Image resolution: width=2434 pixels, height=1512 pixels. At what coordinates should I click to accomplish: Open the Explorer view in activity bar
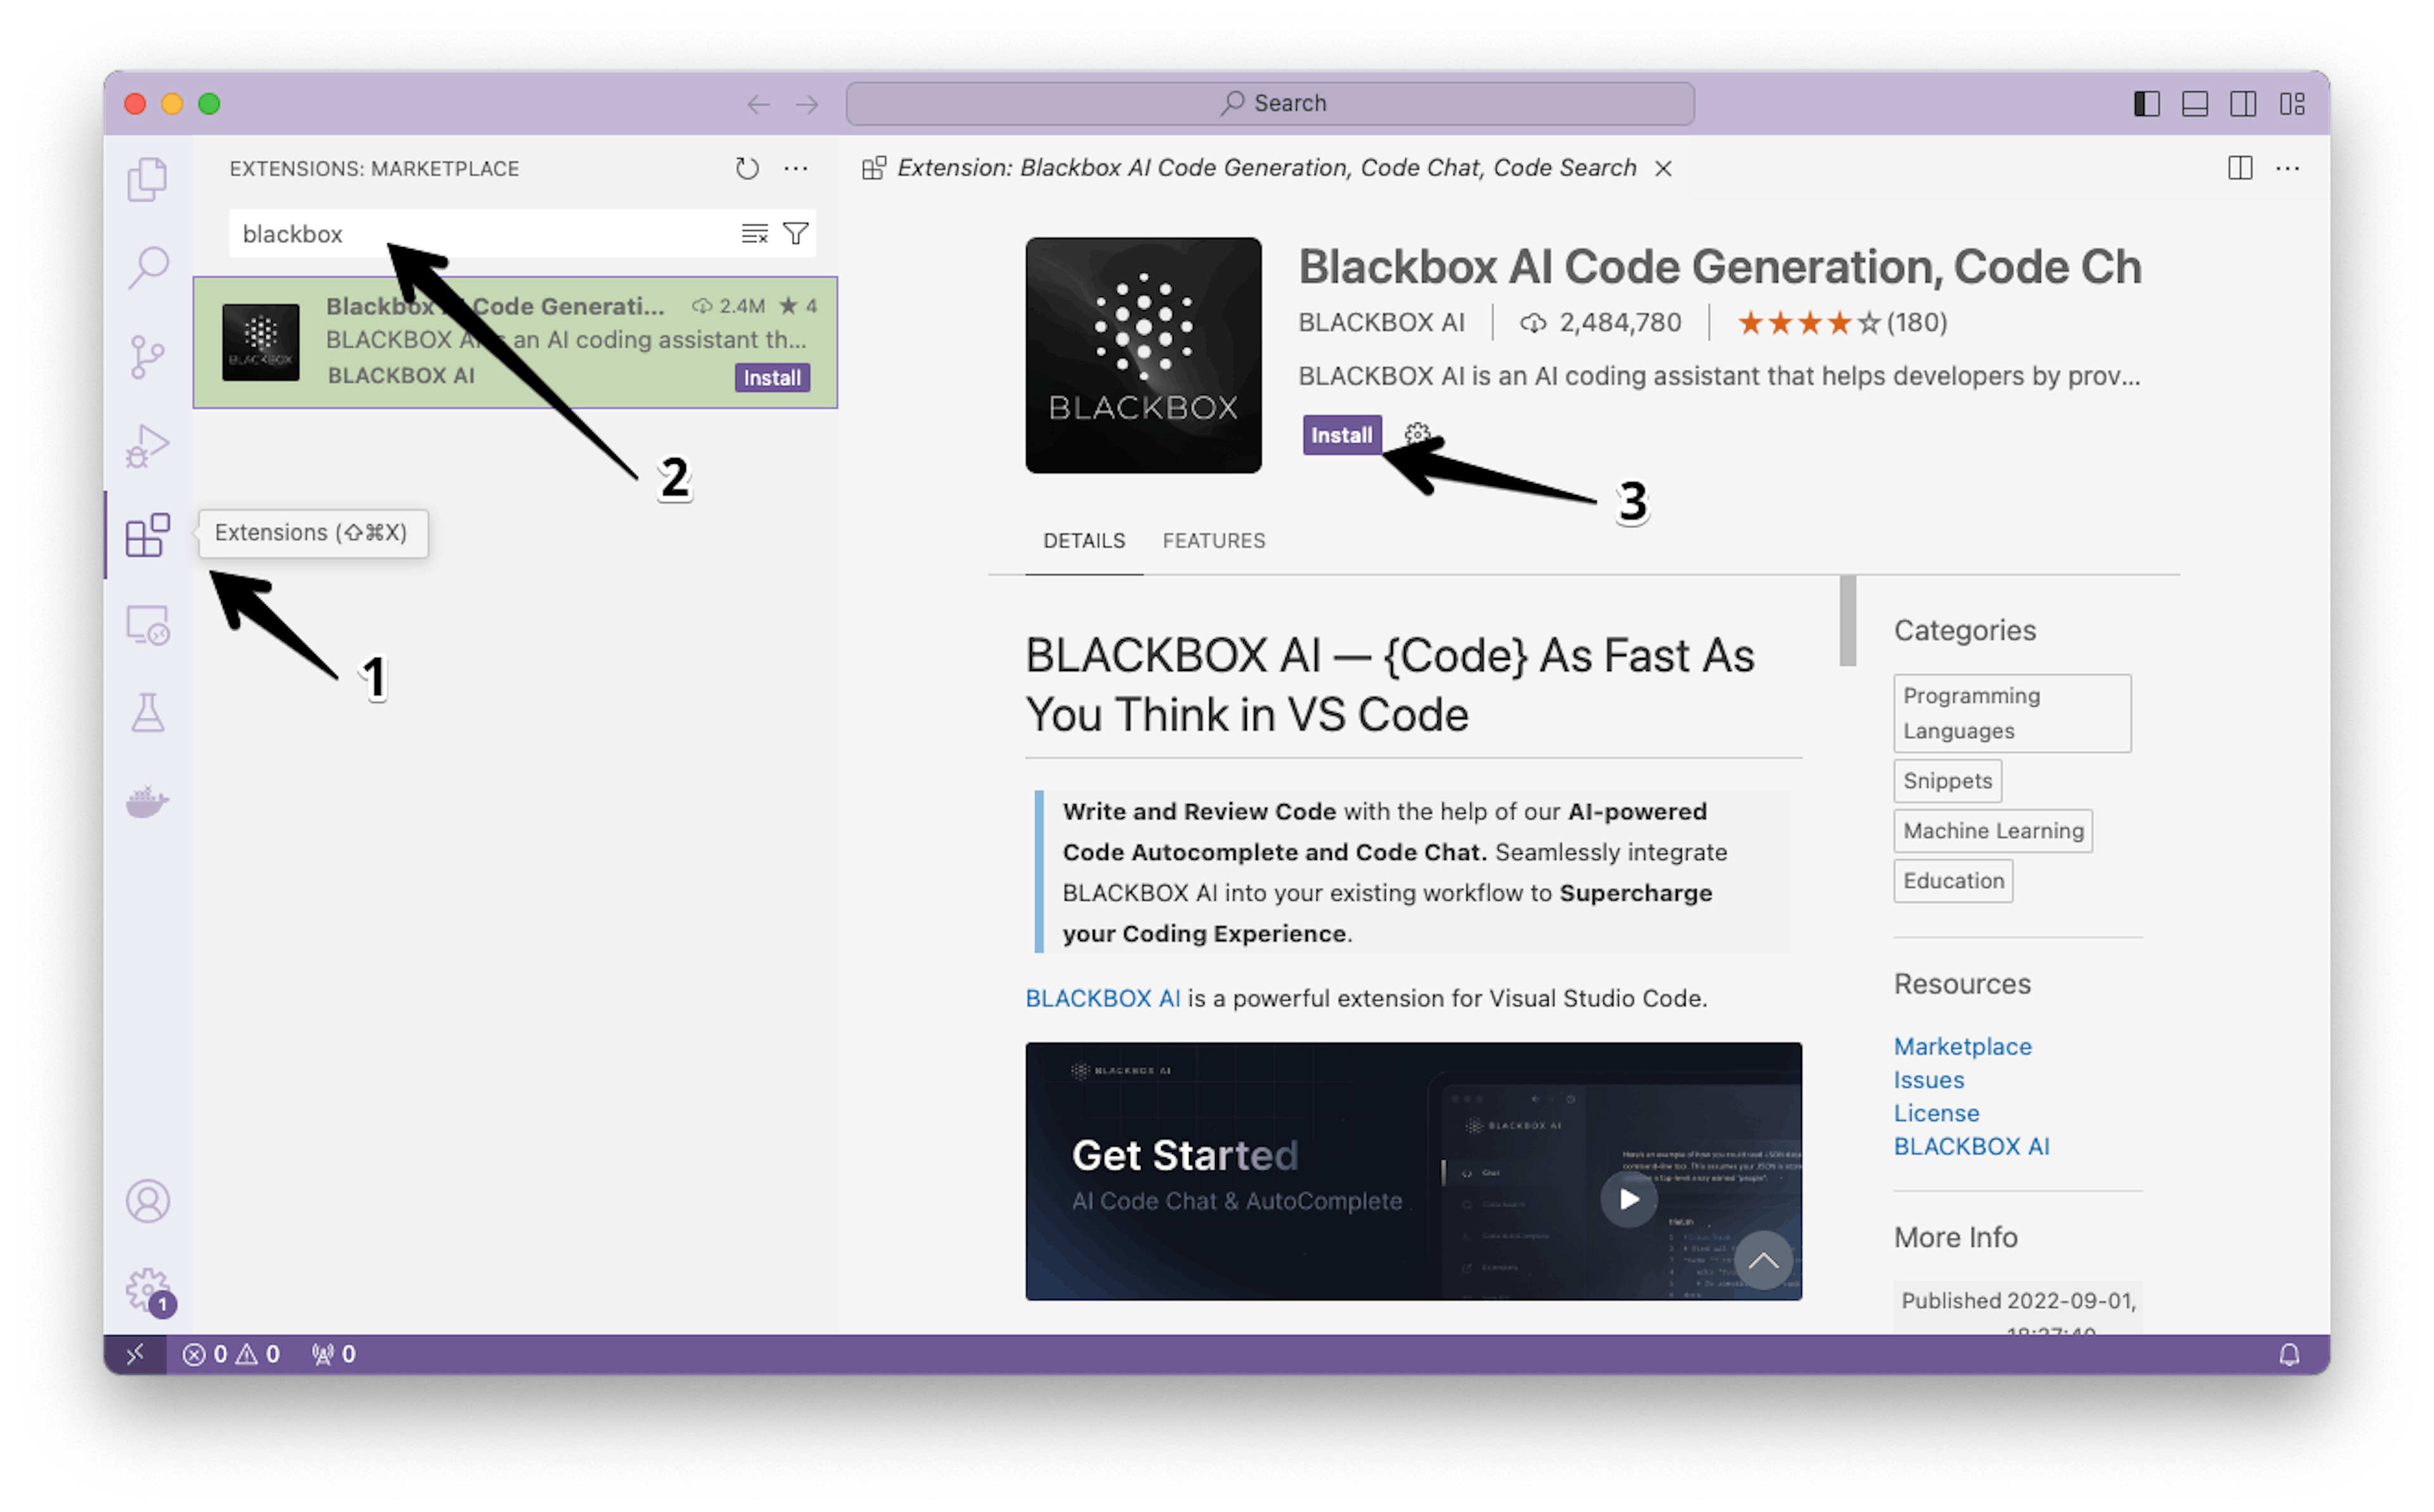pyautogui.click(x=147, y=180)
